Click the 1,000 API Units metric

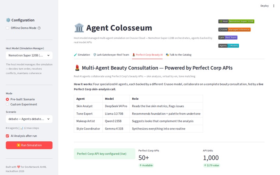211,158
